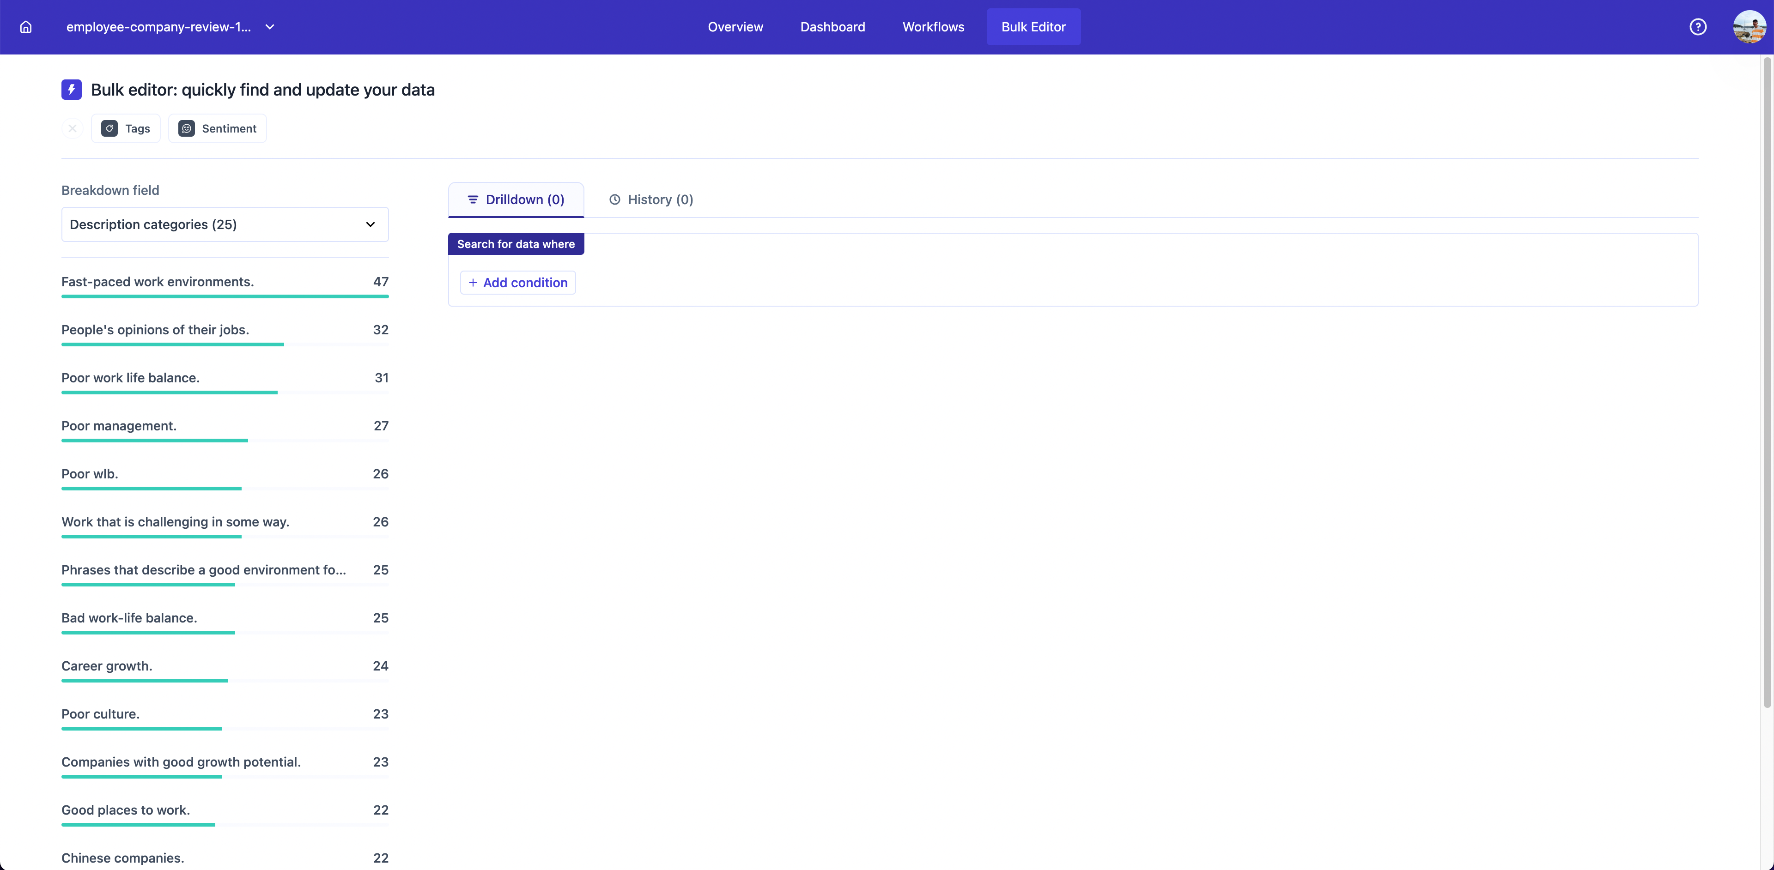Viewport: 1774px width, 870px height.
Task: Open the Workflows page link
Action: [933, 27]
